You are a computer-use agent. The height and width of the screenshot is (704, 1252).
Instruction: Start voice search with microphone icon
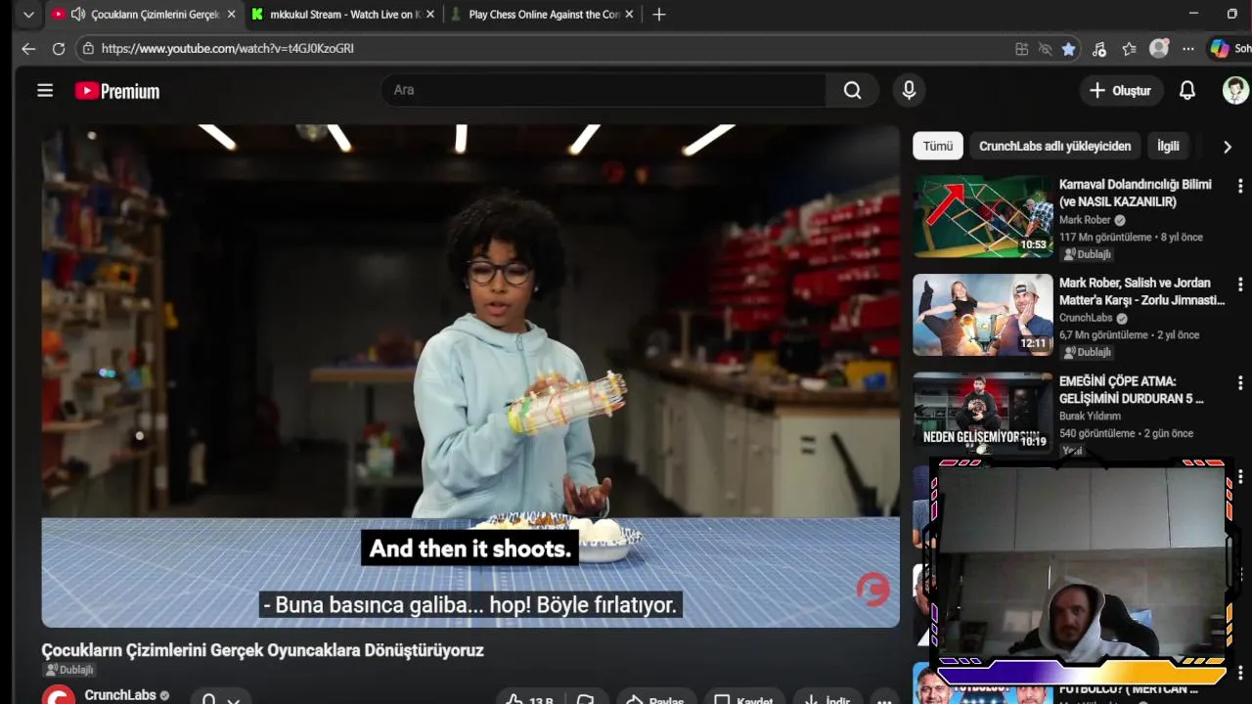tap(909, 90)
